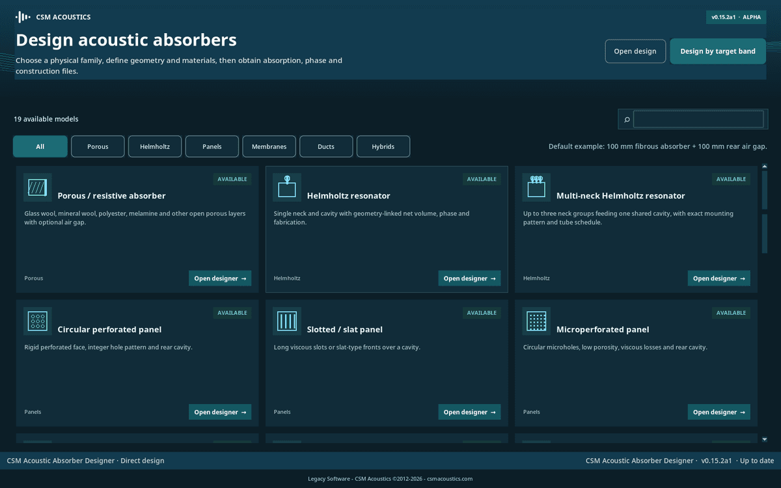This screenshot has height=488, width=781.
Task: Filter models by Helmholtz family
Action: 155,146
